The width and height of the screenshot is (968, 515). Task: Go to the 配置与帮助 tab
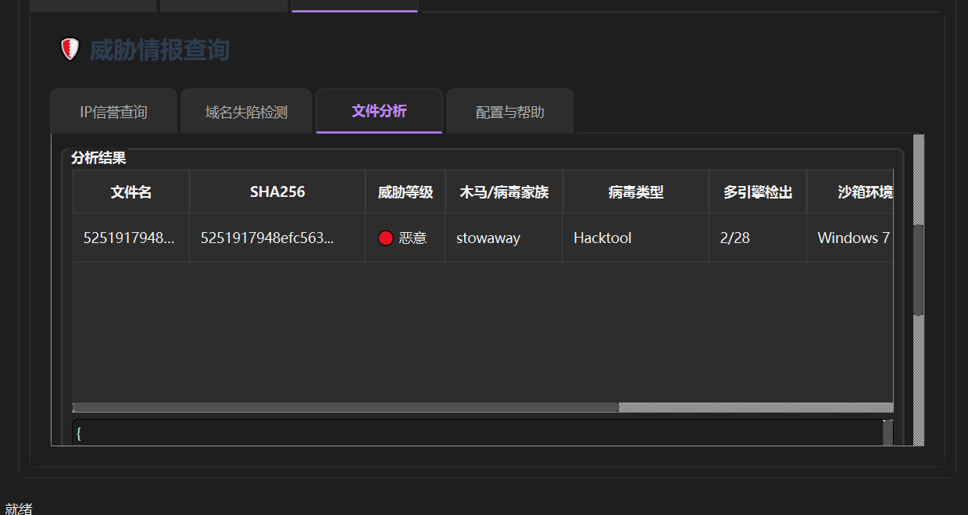tap(509, 112)
